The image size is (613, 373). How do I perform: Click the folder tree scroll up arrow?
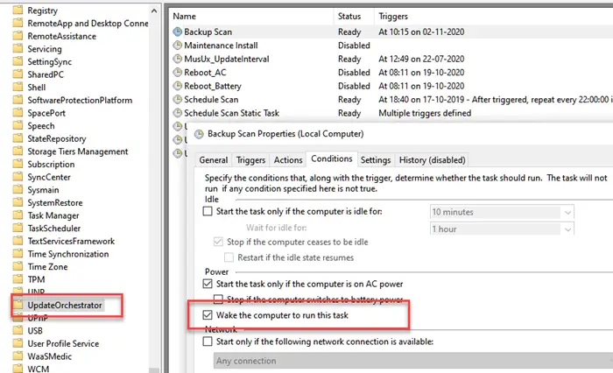tap(154, 11)
